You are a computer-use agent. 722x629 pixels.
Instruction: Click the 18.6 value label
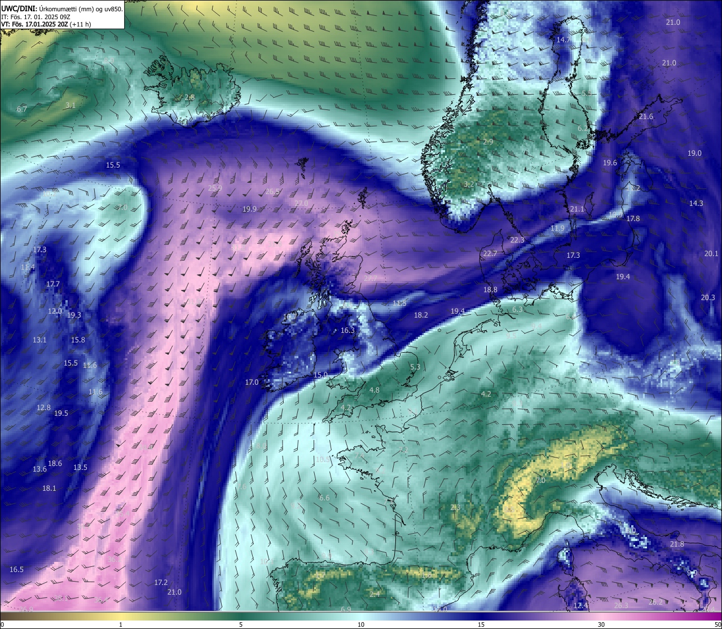coord(55,464)
